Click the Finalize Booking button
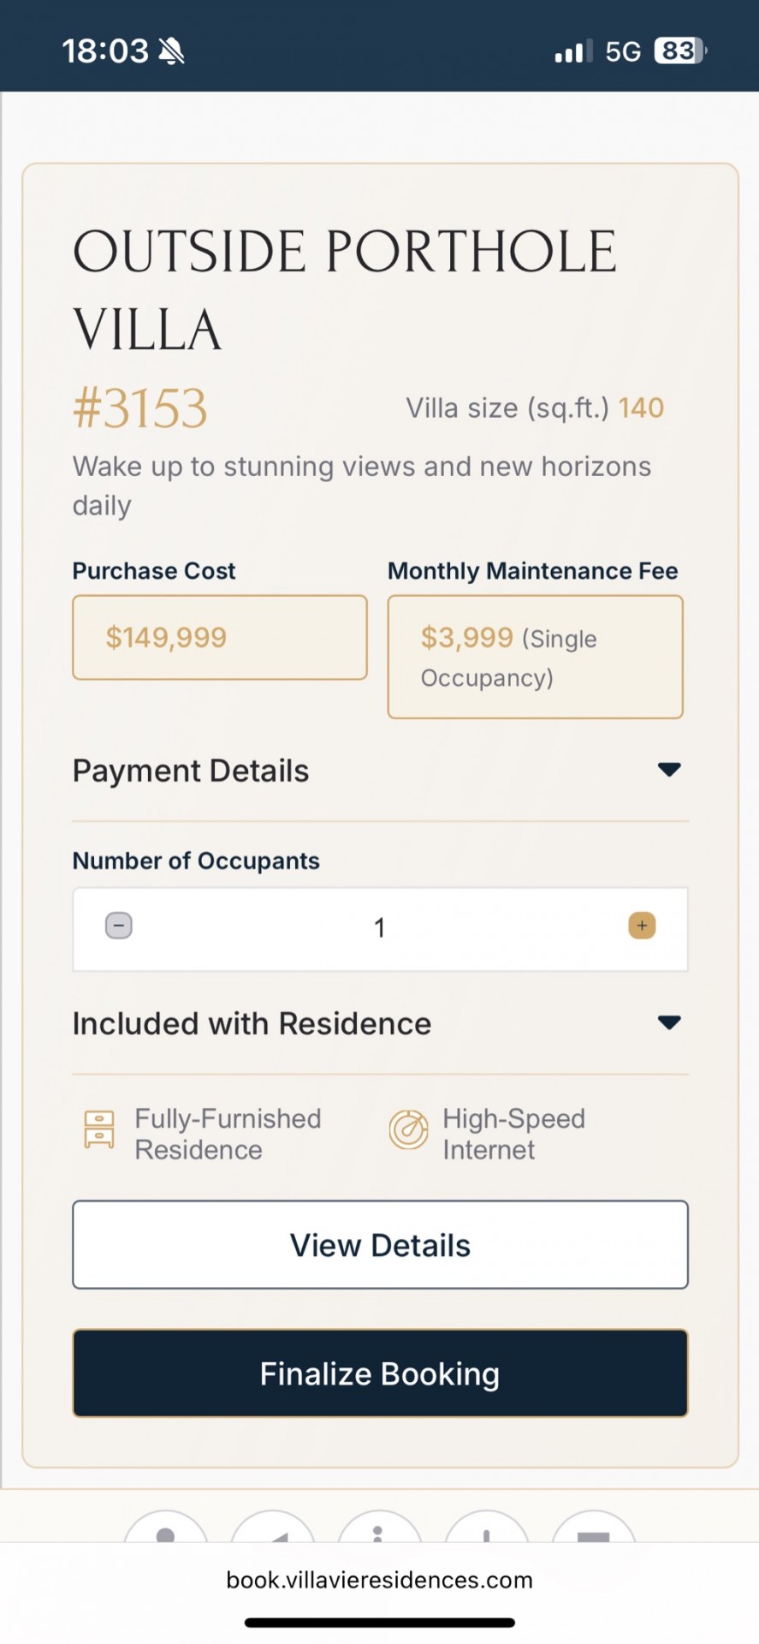This screenshot has width=759, height=1644. [380, 1373]
